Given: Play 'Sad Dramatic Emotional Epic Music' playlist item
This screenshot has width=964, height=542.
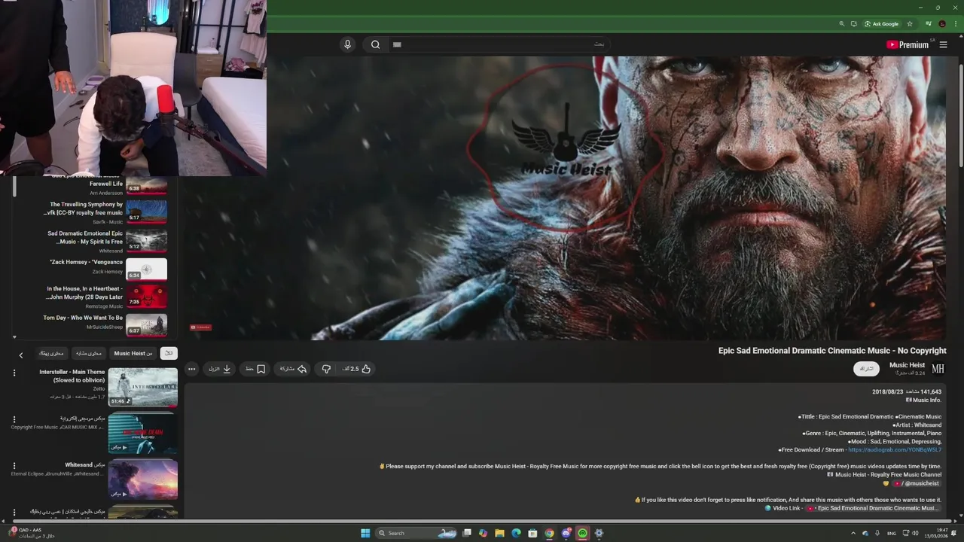Looking at the screenshot, I should tap(95, 241).
